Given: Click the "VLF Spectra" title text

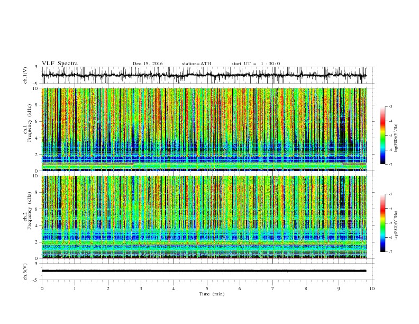Looking at the screenshot, I should point(60,64).
